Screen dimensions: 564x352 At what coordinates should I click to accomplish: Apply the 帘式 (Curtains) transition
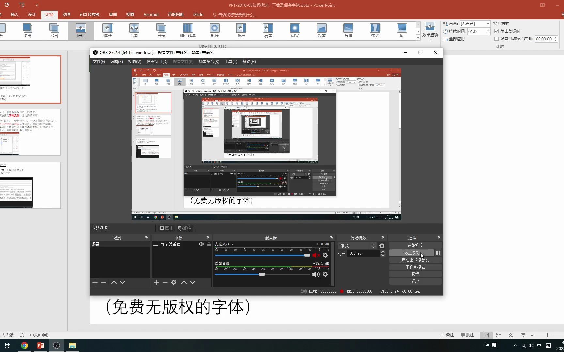tap(375, 31)
